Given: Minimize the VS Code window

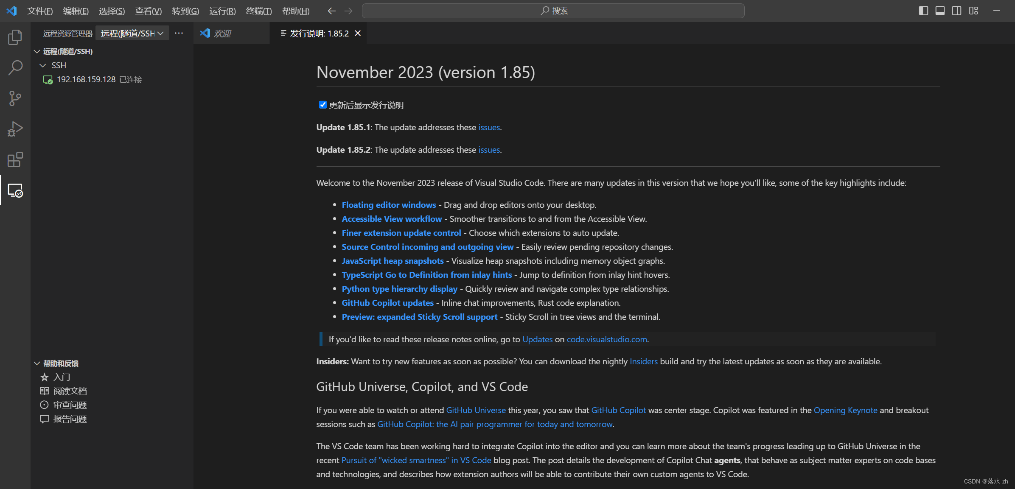Looking at the screenshot, I should pos(996,11).
